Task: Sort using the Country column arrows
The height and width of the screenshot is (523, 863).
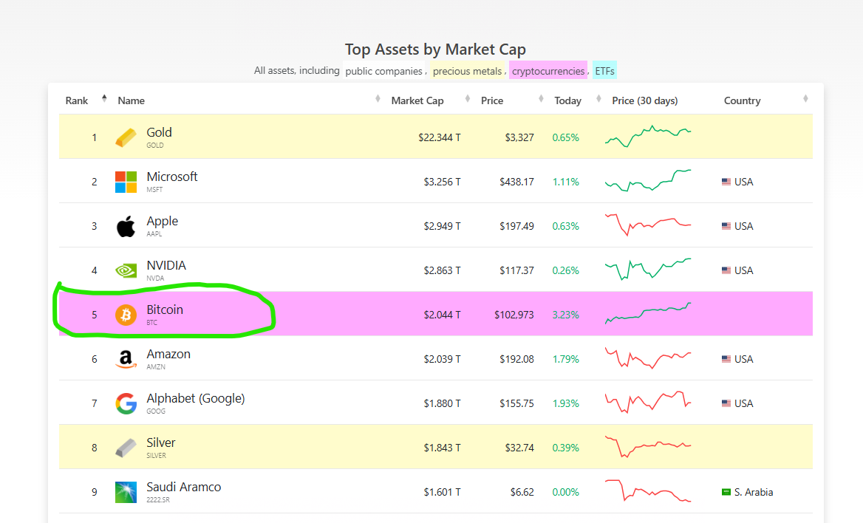Action: click(805, 98)
